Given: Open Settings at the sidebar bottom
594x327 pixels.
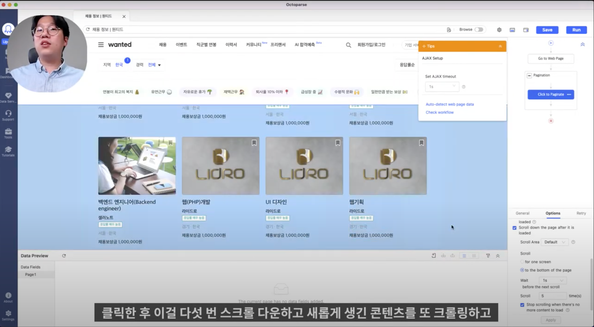Looking at the screenshot, I should coord(8,315).
